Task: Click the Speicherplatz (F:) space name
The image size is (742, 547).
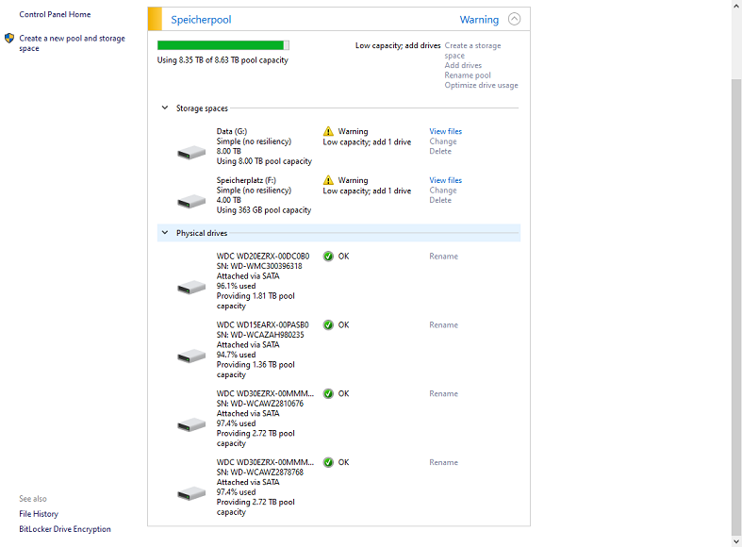Action: point(246,180)
